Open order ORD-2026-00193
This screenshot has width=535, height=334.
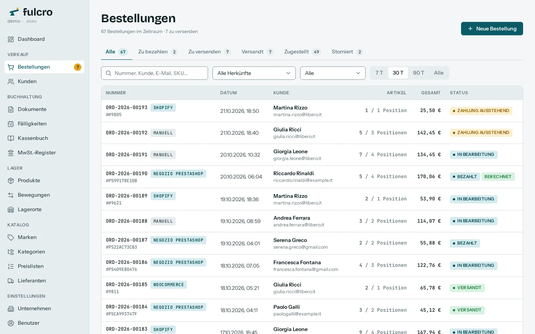click(127, 108)
